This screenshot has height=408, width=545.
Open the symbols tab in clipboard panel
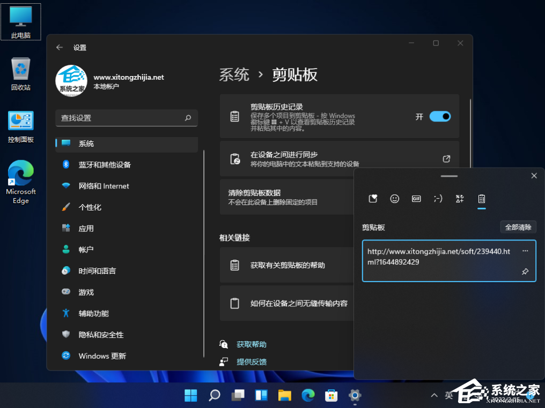pos(460,199)
